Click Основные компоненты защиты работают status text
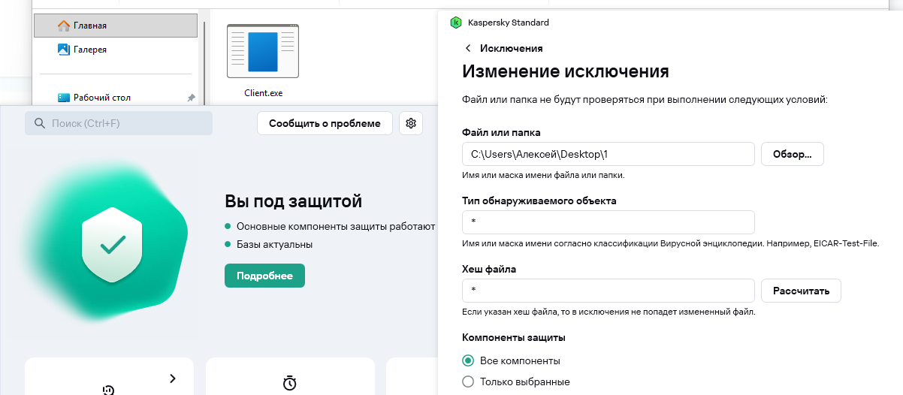 click(336, 226)
